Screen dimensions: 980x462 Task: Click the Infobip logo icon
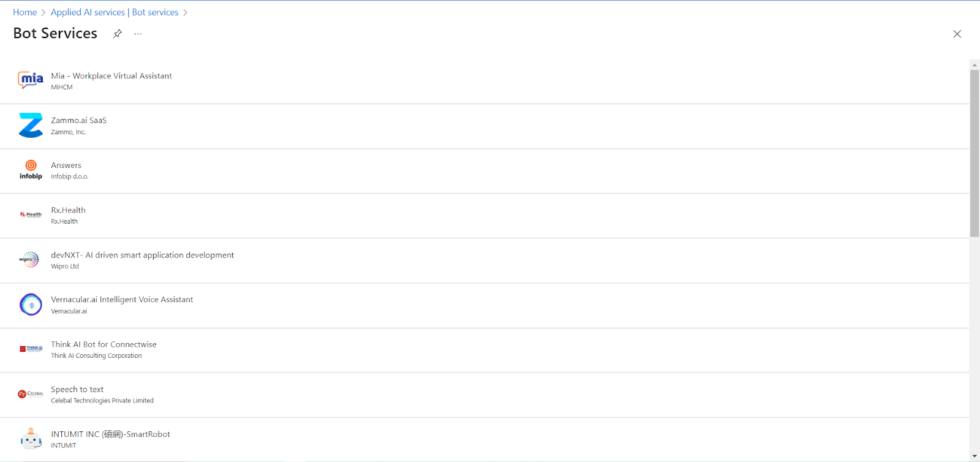(31, 170)
